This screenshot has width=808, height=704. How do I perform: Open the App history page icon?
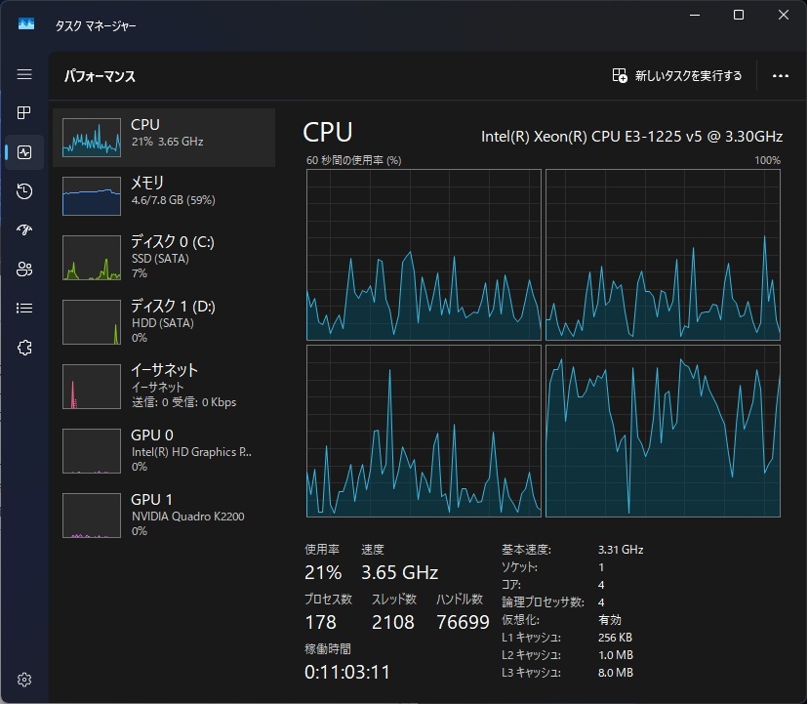24,191
